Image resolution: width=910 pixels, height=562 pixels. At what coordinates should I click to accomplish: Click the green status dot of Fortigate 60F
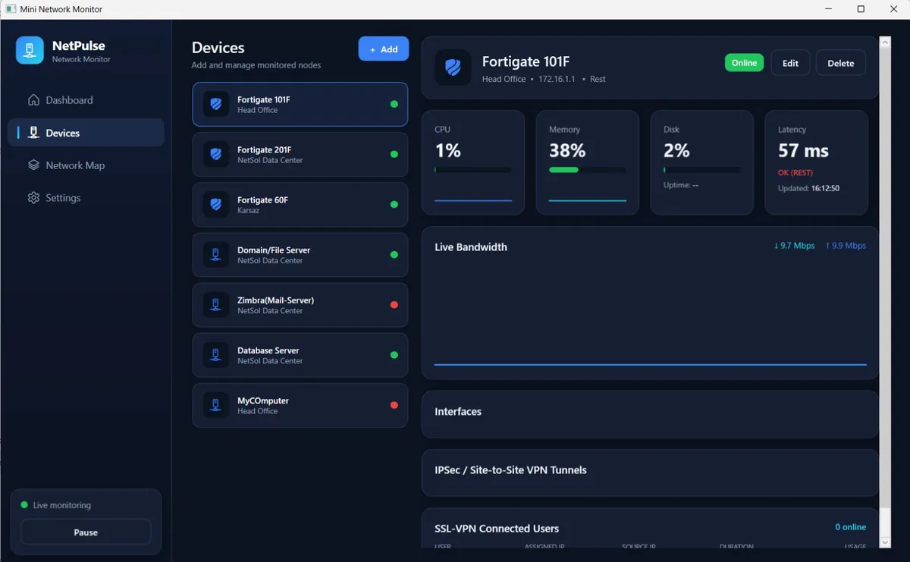pos(394,205)
